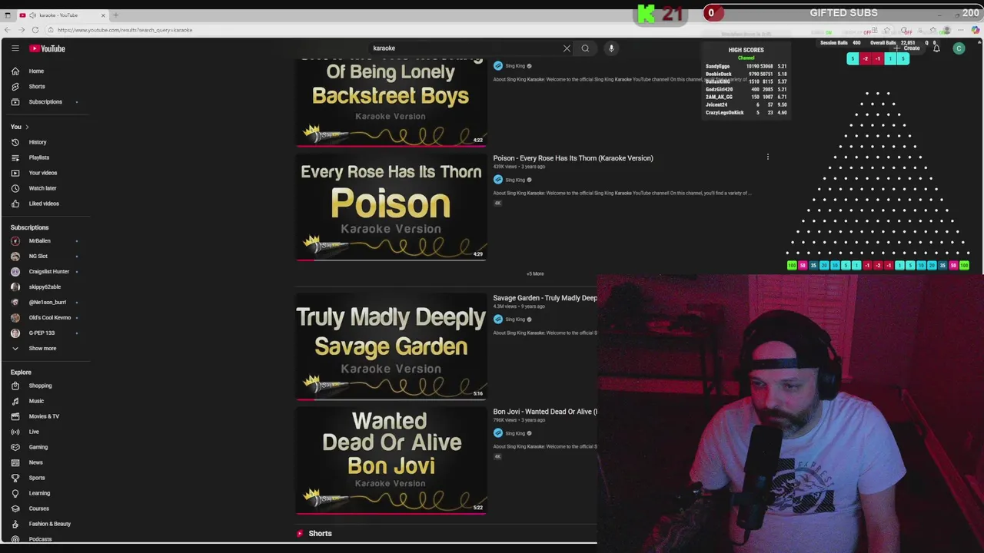
Task: Click Sing King channel under Poison video
Action: pyautogui.click(x=514, y=180)
